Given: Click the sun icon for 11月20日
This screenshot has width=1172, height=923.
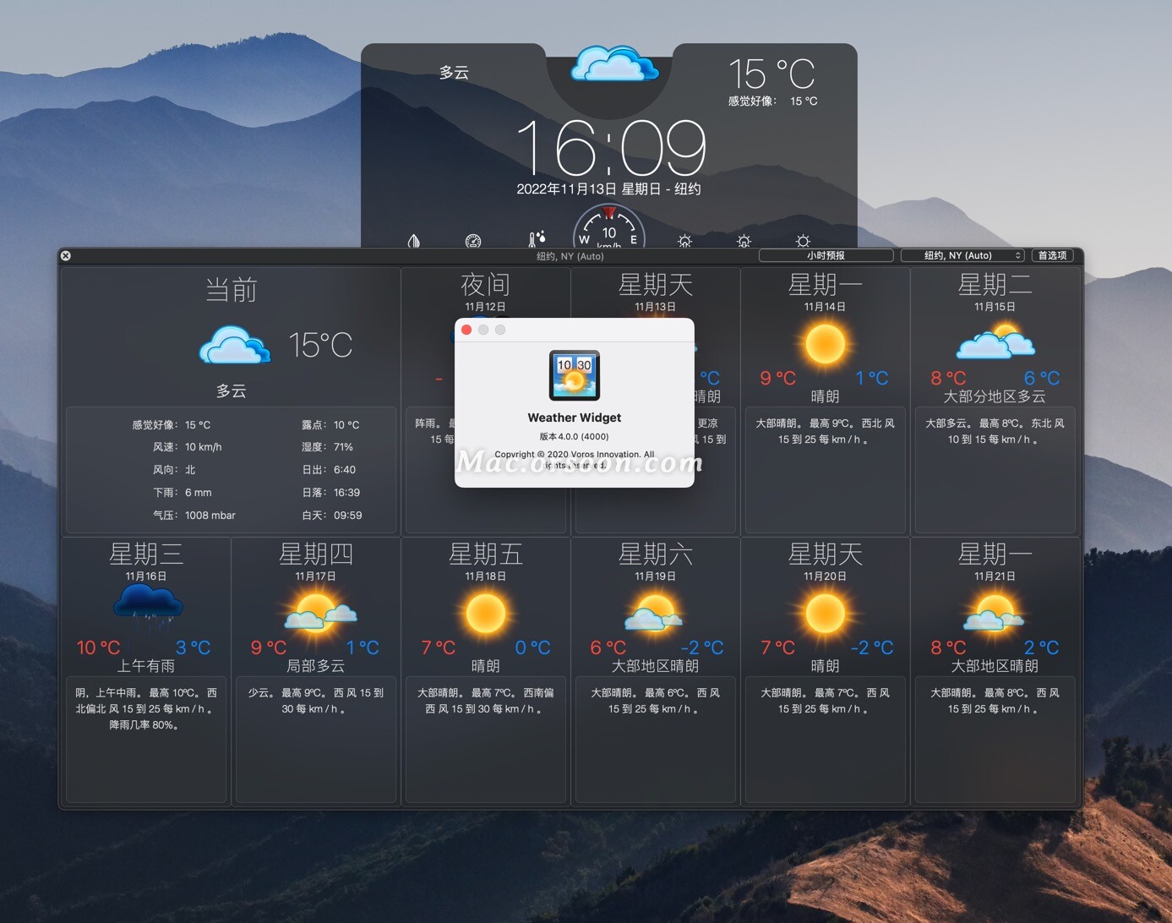Looking at the screenshot, I should point(826,613).
